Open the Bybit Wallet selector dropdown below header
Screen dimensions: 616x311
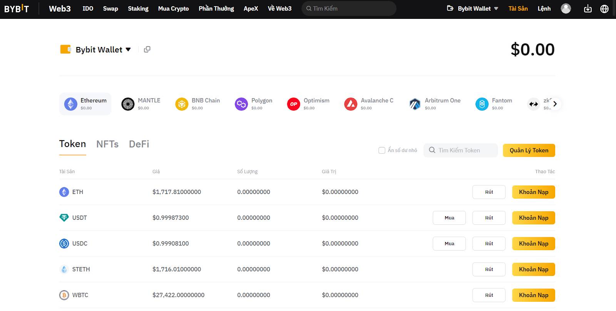click(128, 50)
